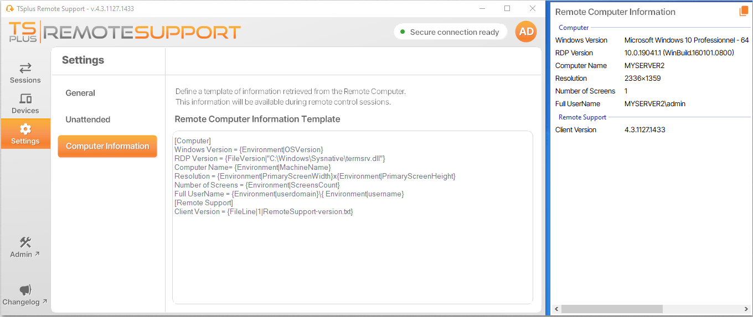753x317 pixels.
Task: Click the headset app icon in title bar
Action: (9, 8)
